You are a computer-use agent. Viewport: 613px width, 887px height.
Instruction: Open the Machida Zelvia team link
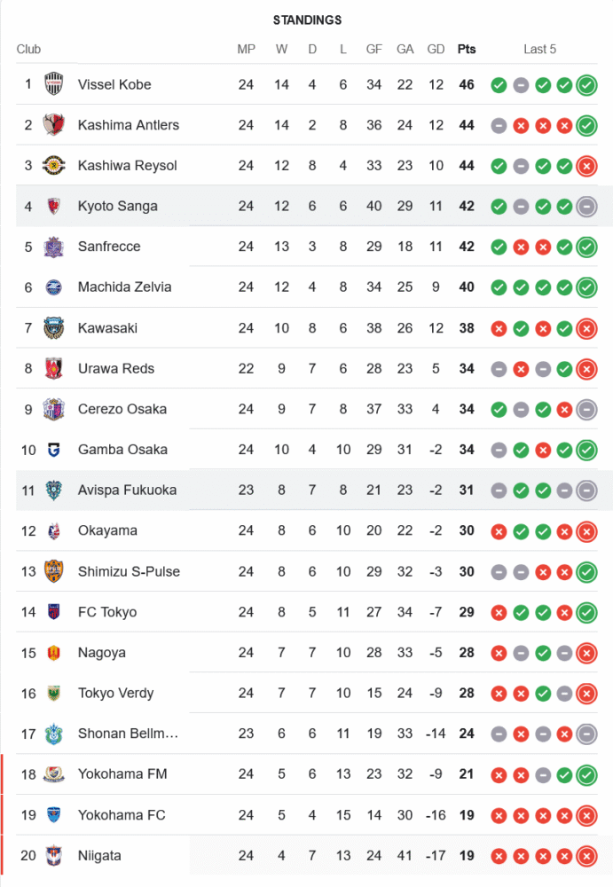[x=124, y=287]
